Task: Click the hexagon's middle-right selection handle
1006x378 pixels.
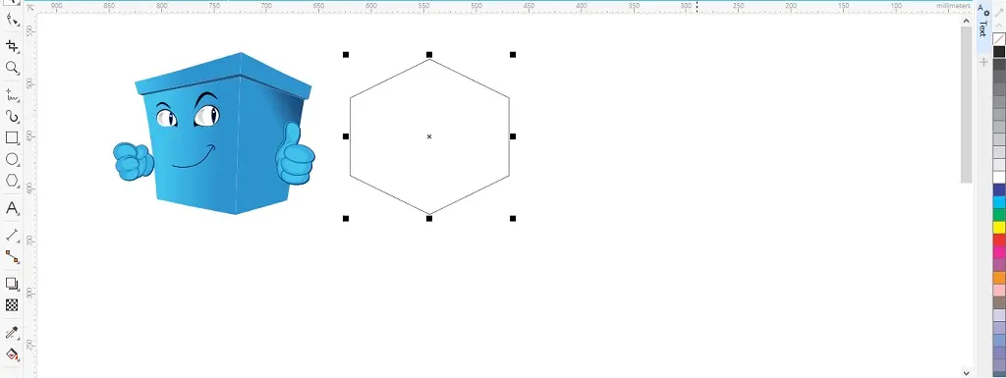Action: pos(513,136)
